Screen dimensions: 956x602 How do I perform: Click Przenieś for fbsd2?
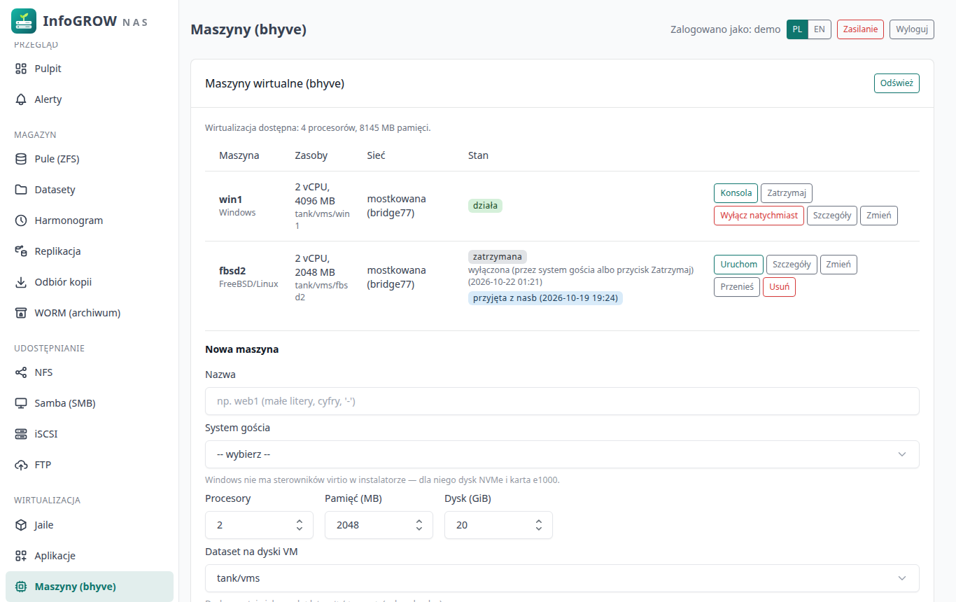(737, 287)
